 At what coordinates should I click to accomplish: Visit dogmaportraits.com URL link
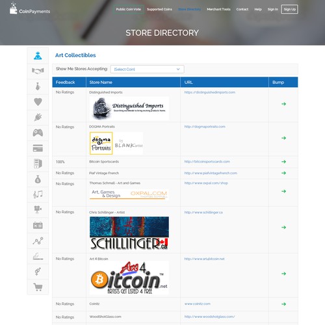click(x=205, y=127)
